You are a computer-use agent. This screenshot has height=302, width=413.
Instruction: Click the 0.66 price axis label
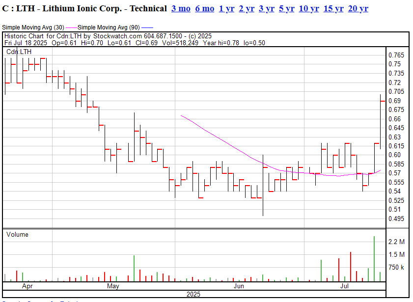(394, 119)
